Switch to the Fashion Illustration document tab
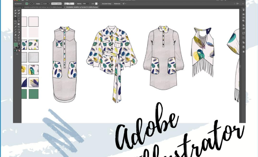 (x=43, y=7)
